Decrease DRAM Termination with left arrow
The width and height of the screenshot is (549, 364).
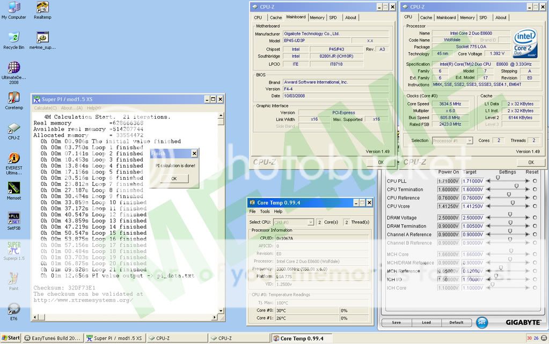point(488,226)
